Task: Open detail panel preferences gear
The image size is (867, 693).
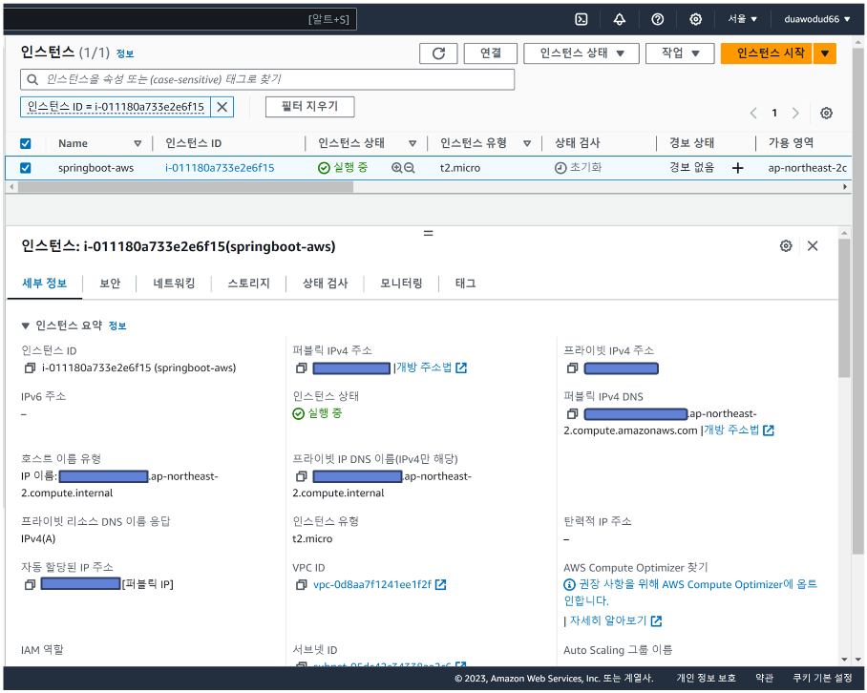Action: [786, 246]
